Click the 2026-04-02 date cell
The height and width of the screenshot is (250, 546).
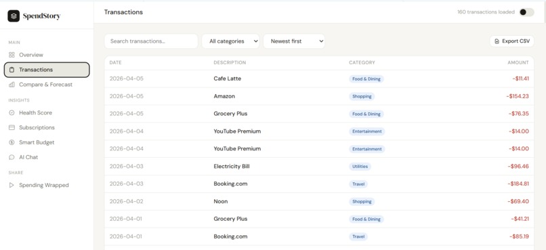[127, 202]
